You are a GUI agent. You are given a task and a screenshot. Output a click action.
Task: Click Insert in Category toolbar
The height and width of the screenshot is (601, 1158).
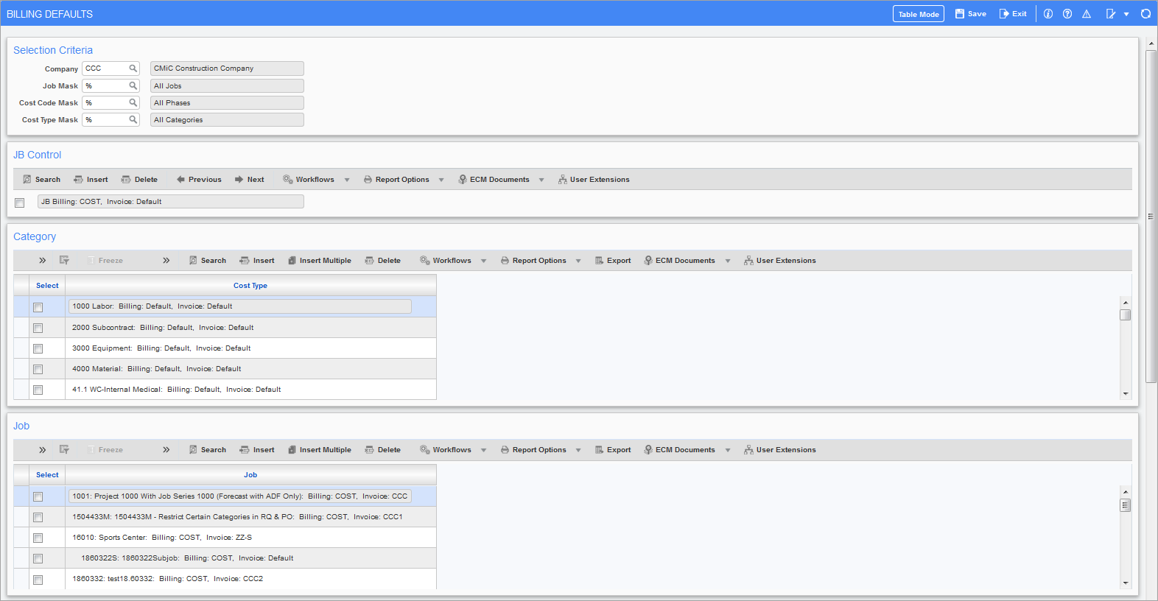point(257,261)
